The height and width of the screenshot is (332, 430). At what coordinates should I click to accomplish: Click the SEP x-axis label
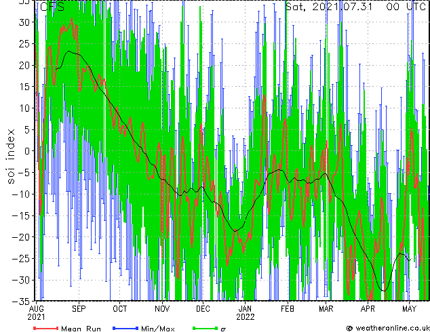(x=79, y=309)
